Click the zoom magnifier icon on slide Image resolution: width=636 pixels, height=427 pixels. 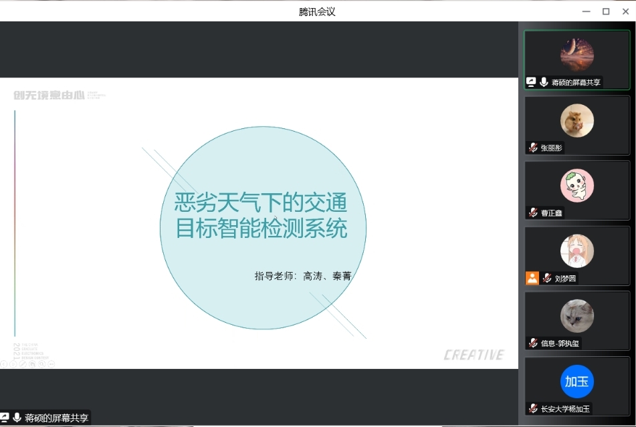41,364
